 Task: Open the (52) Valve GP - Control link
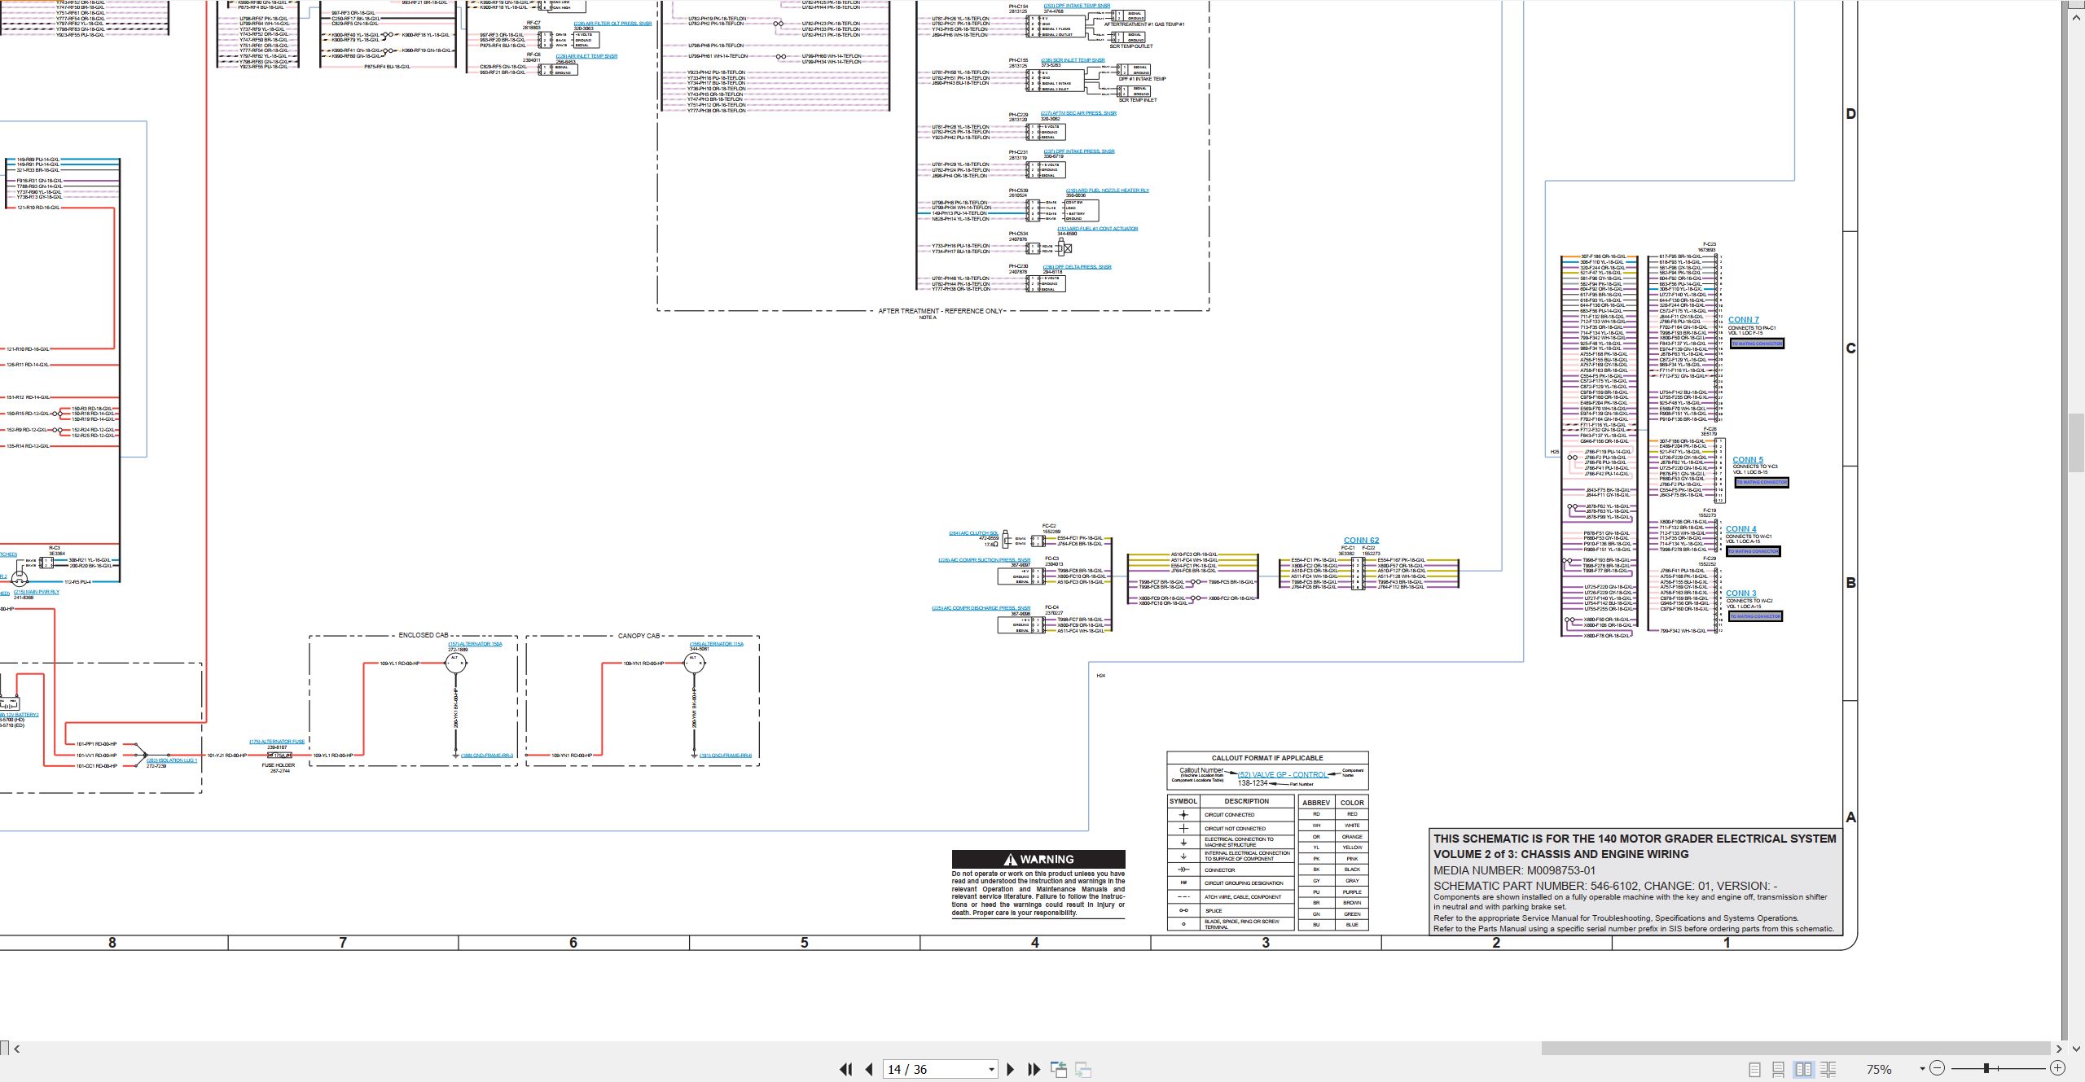point(1282,775)
